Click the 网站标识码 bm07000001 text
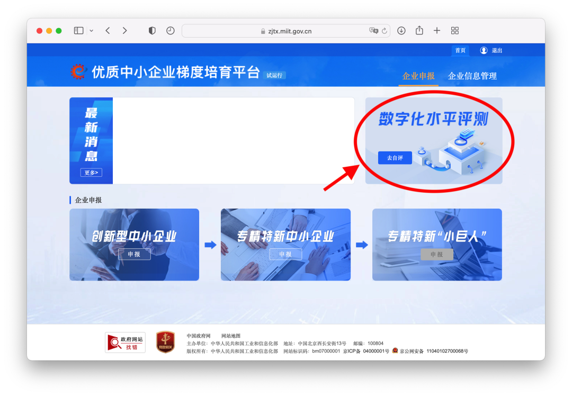This screenshot has height=396, width=572. click(311, 351)
